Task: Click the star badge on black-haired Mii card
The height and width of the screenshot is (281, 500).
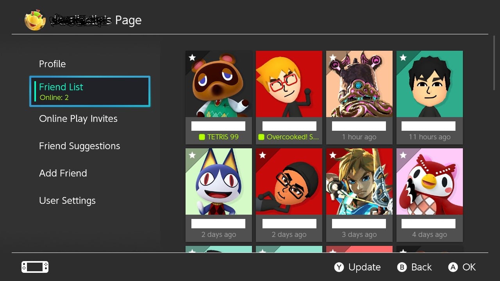Action: click(x=403, y=58)
